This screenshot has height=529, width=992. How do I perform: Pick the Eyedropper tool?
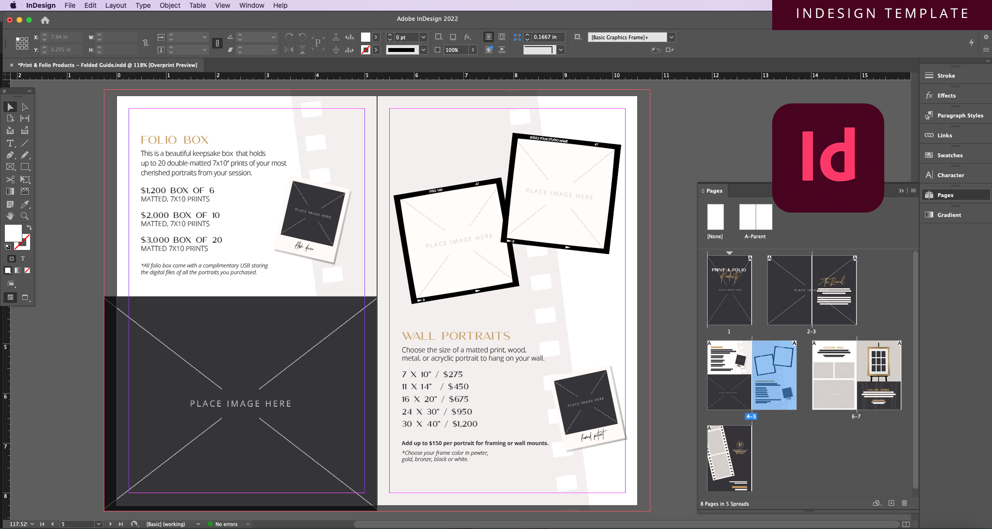[25, 204]
